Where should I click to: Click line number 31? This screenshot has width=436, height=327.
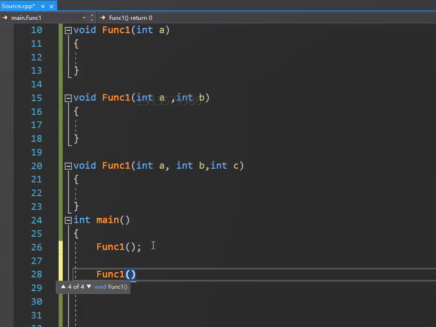point(36,315)
